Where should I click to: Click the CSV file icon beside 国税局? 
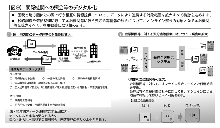pyautogui.click(x=134, y=50)
